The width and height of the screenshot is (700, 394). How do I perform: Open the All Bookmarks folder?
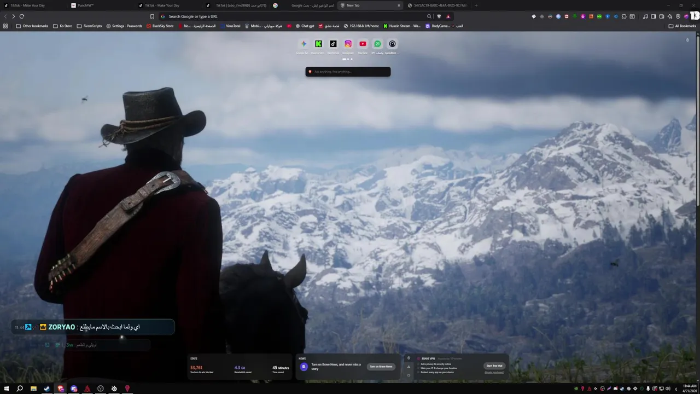click(682, 26)
